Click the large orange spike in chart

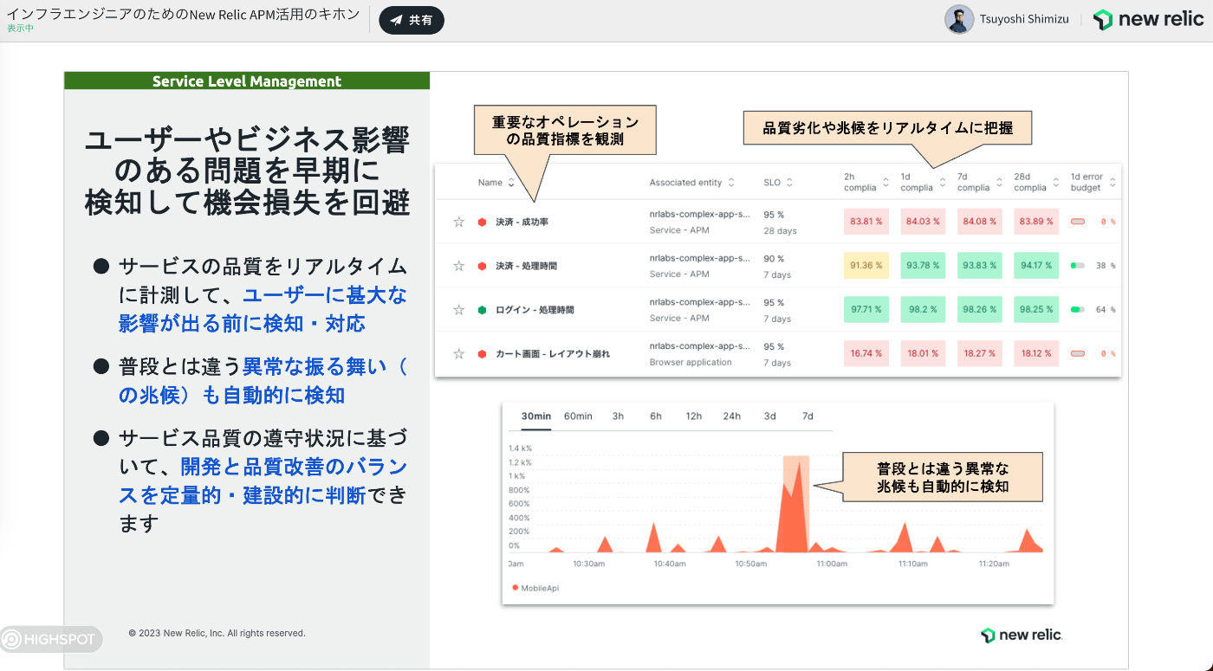[794, 511]
